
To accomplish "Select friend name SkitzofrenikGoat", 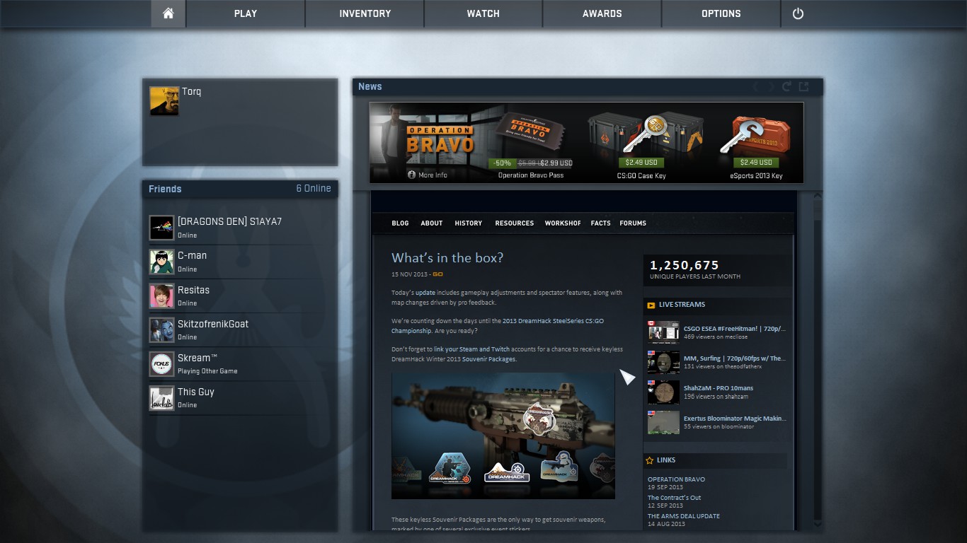I will (213, 324).
